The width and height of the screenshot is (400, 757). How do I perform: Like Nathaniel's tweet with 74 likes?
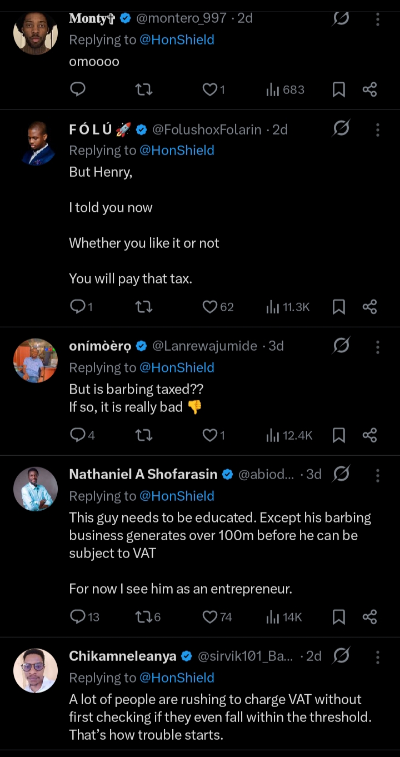point(209,617)
